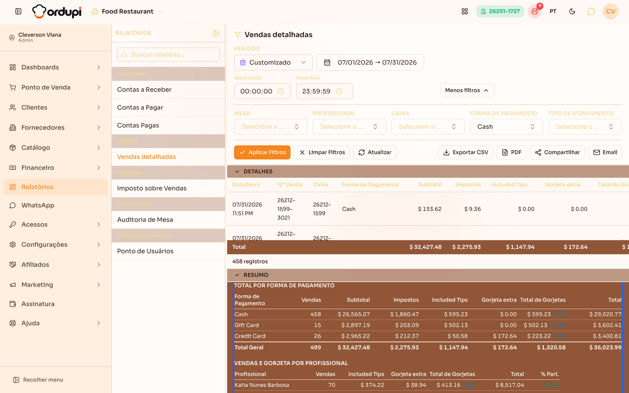
Task: Open Ponto de Usuários report
Action: tap(168, 251)
